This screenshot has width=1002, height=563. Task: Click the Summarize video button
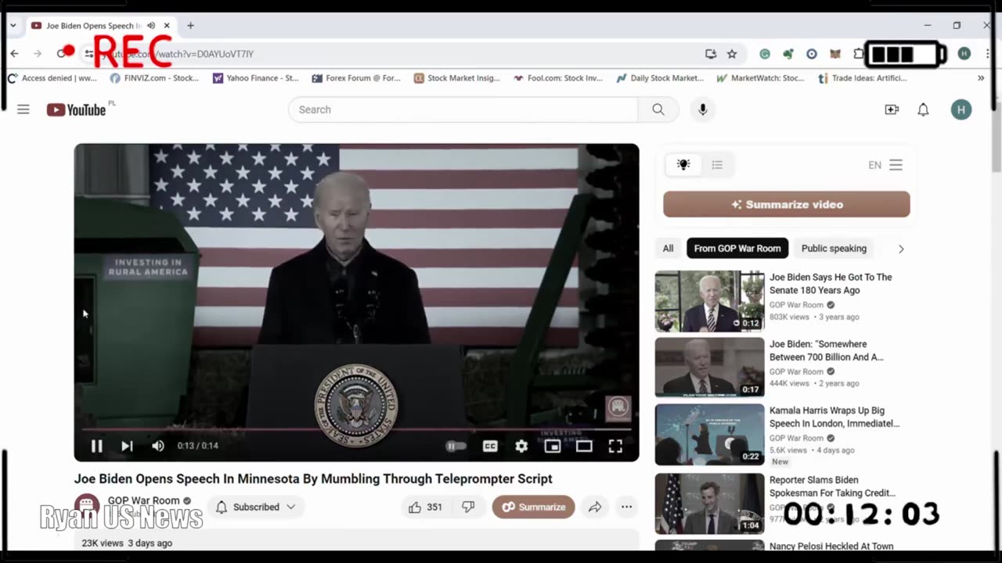787,204
